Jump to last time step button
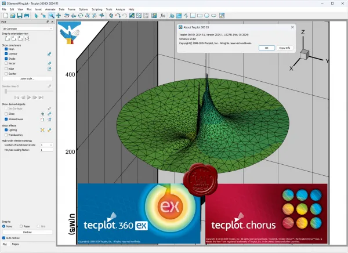Viewport: 348px width, 253px height. pyautogui.click(x=41, y=97)
